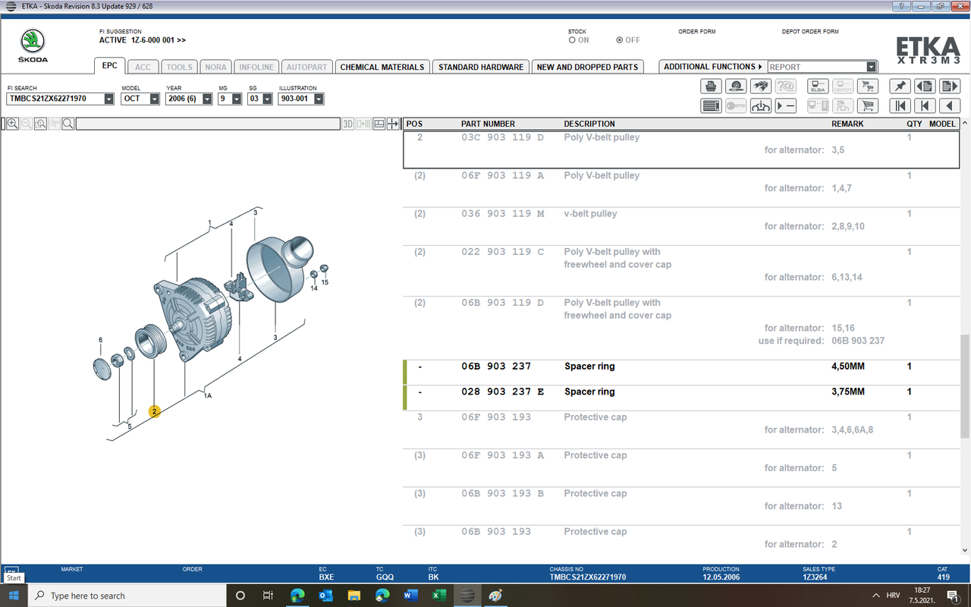Open the MG dropdown
This screenshot has width=971, height=607.
[x=237, y=99]
